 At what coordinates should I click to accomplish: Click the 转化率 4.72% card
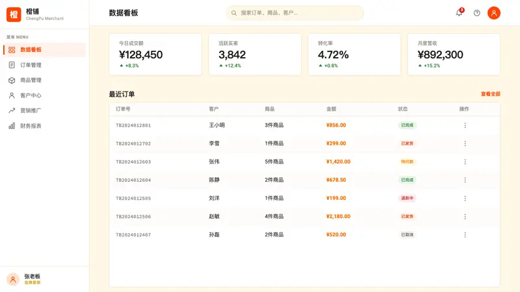tap(354, 55)
